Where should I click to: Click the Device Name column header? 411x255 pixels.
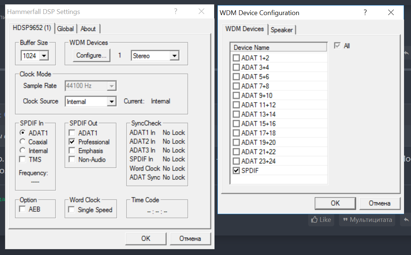(279, 47)
